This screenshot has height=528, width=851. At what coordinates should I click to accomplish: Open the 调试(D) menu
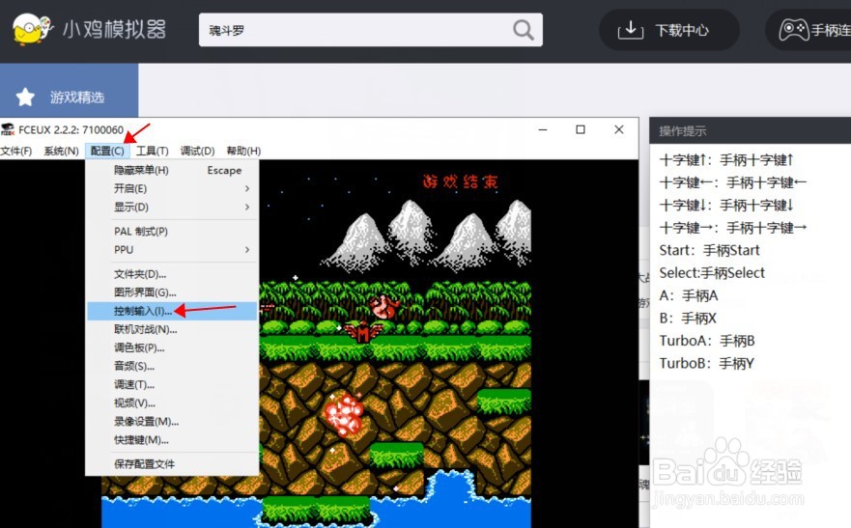[198, 151]
